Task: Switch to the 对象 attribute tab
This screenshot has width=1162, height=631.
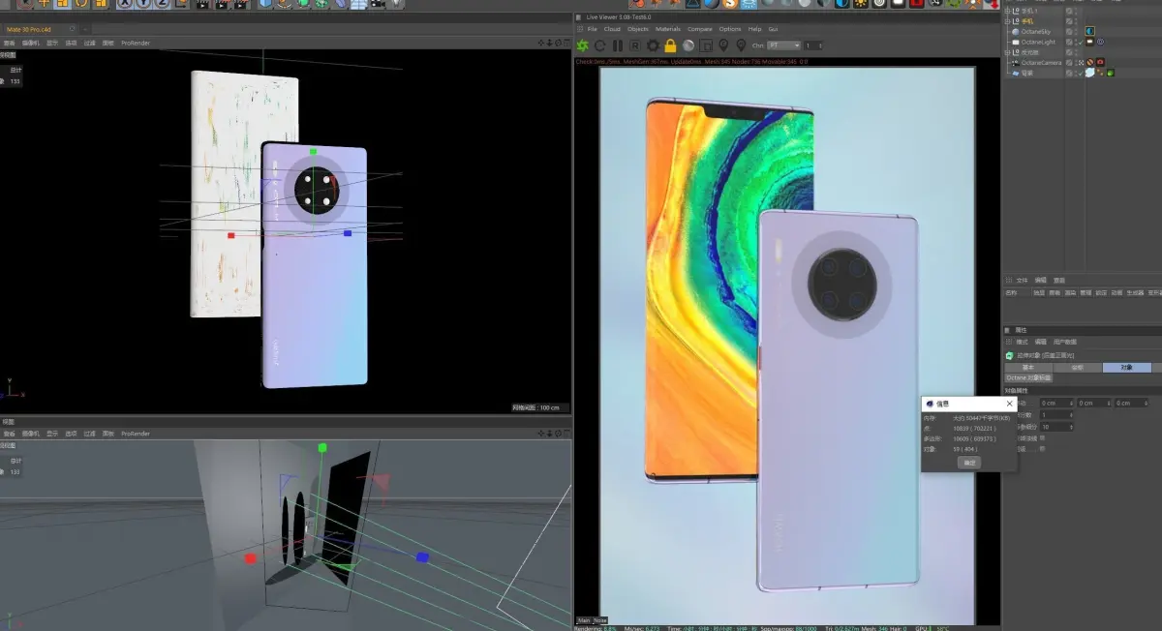Action: click(x=1127, y=368)
